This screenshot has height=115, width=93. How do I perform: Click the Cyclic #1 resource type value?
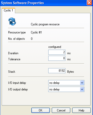[36, 32]
